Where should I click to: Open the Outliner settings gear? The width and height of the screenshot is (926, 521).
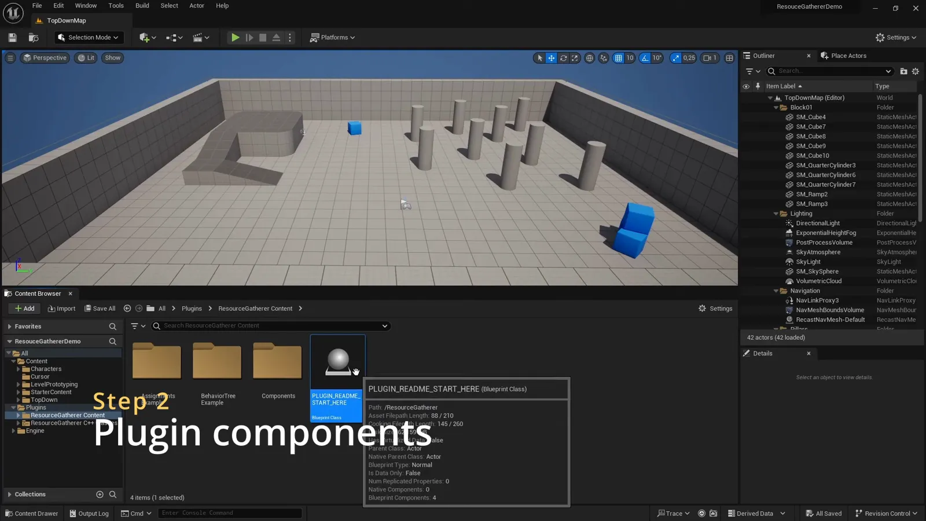point(916,71)
